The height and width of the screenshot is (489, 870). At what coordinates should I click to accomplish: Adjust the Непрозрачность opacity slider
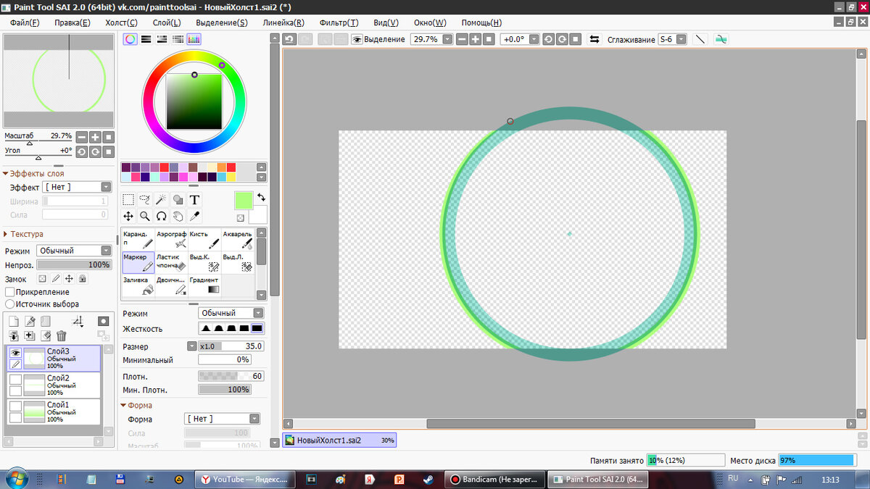[73, 265]
